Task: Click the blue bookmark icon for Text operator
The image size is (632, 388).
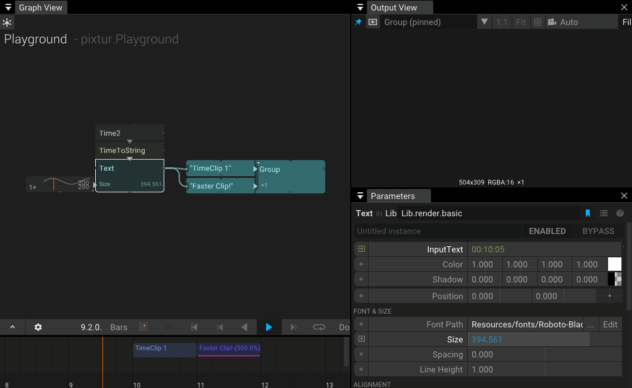Action: tap(588, 213)
